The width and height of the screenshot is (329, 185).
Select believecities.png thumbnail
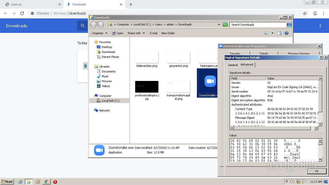147,57
